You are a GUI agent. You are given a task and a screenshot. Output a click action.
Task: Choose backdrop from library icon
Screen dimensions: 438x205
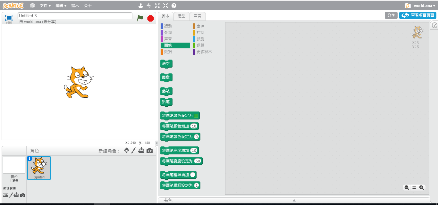pyautogui.click(x=5, y=195)
